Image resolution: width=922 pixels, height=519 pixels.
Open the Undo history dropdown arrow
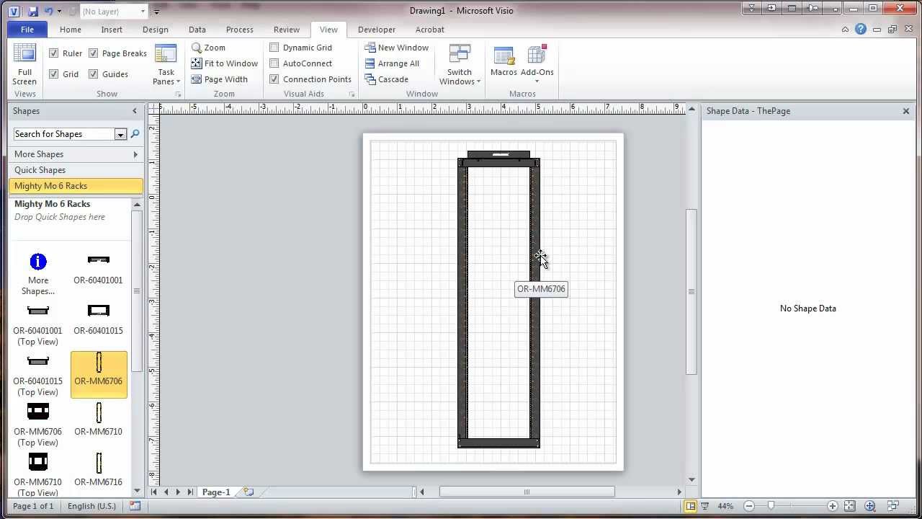[60, 11]
